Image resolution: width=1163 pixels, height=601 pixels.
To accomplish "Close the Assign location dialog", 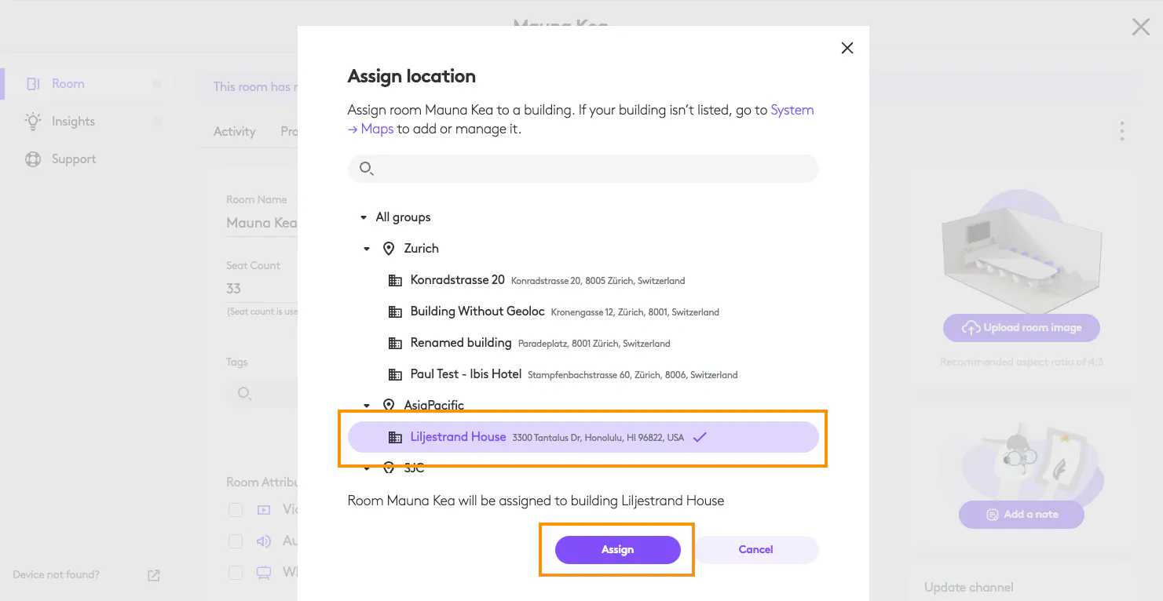I will point(847,48).
